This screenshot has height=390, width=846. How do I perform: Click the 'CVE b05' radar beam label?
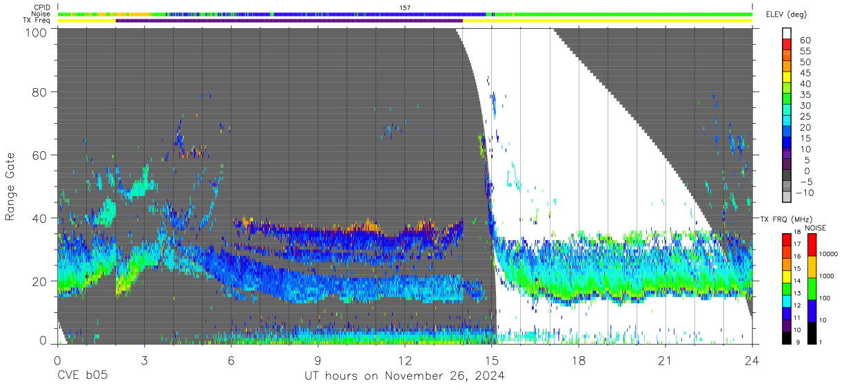point(82,376)
